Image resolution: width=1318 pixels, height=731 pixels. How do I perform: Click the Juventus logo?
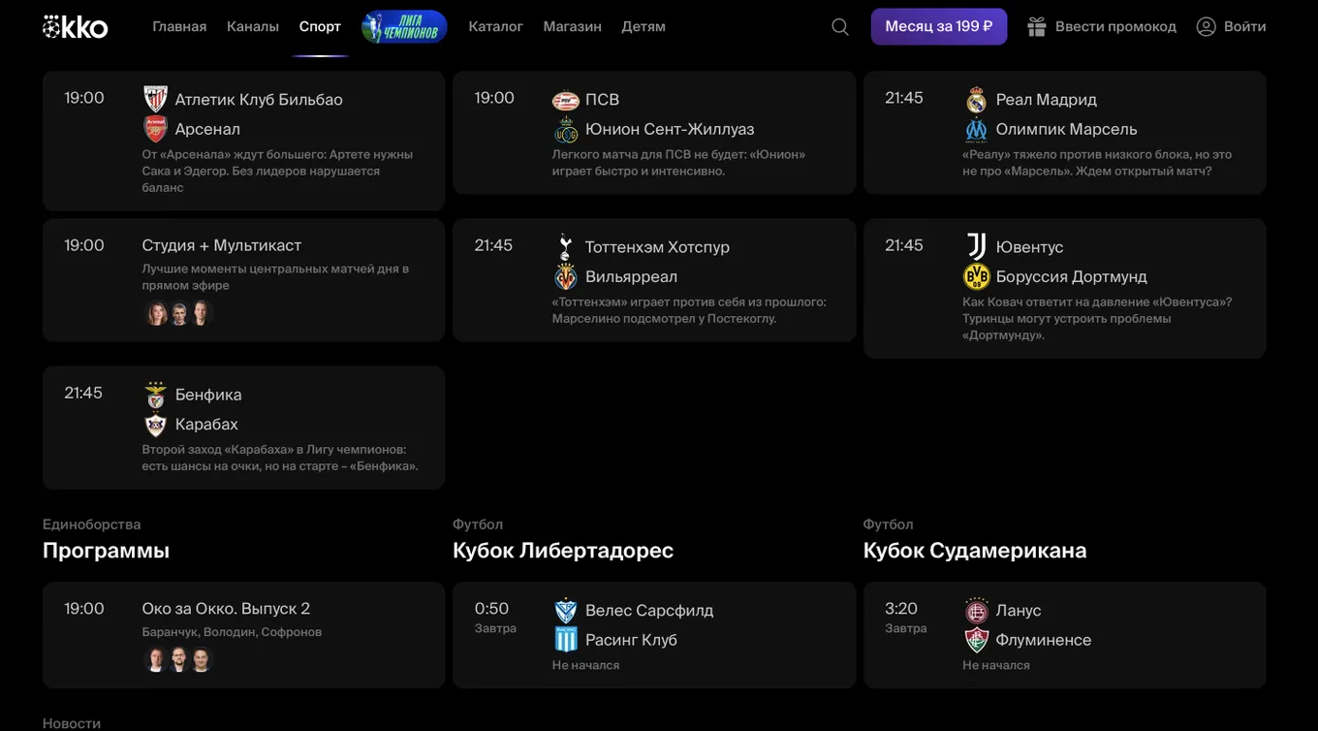pyautogui.click(x=976, y=247)
